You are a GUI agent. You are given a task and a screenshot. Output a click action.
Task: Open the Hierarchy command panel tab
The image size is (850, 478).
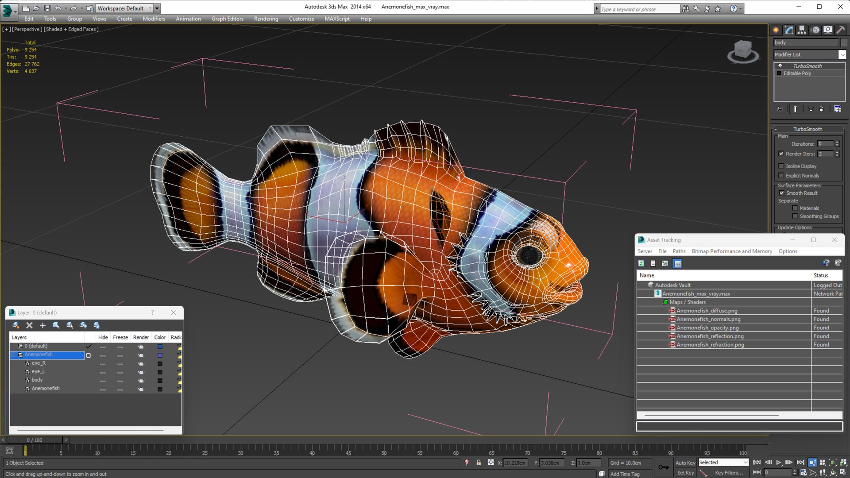[x=802, y=30]
